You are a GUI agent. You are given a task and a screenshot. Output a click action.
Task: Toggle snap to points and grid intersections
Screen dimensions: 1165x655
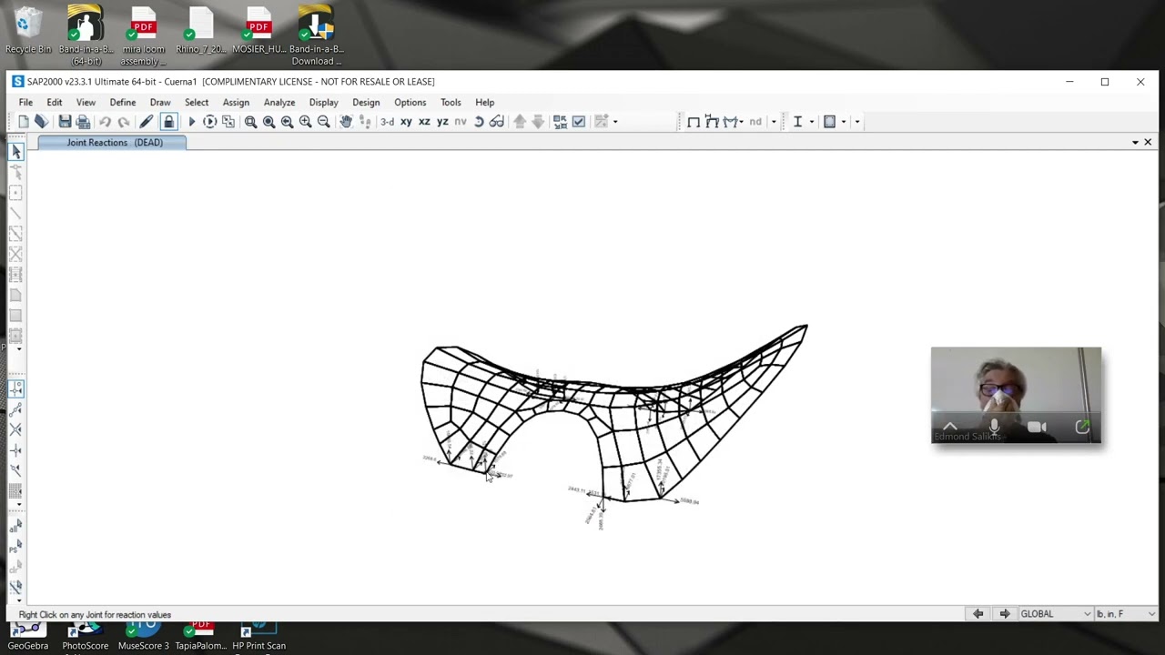15,388
